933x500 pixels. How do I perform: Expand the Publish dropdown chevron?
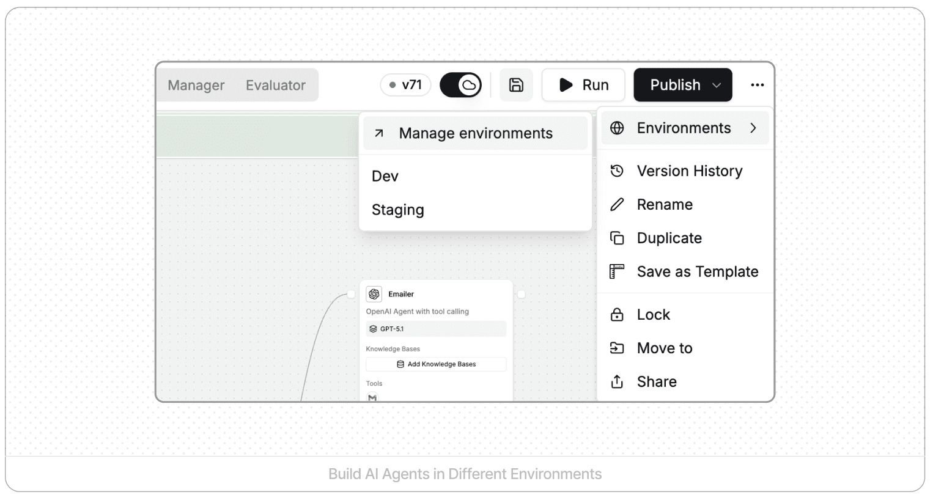coord(717,86)
